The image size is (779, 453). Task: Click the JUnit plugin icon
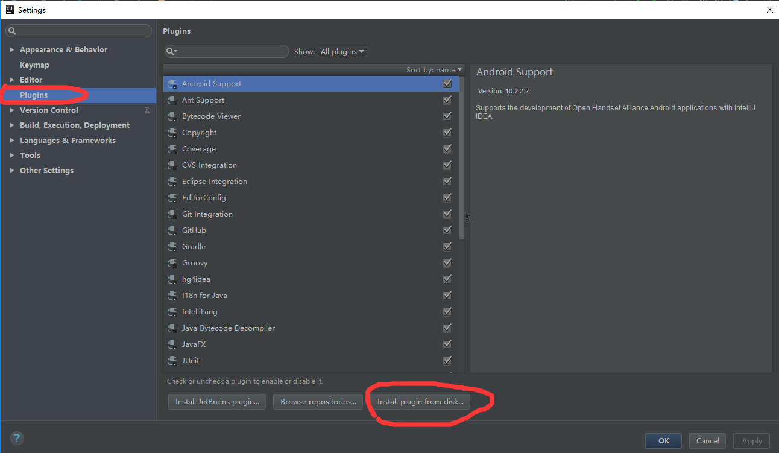coord(172,361)
